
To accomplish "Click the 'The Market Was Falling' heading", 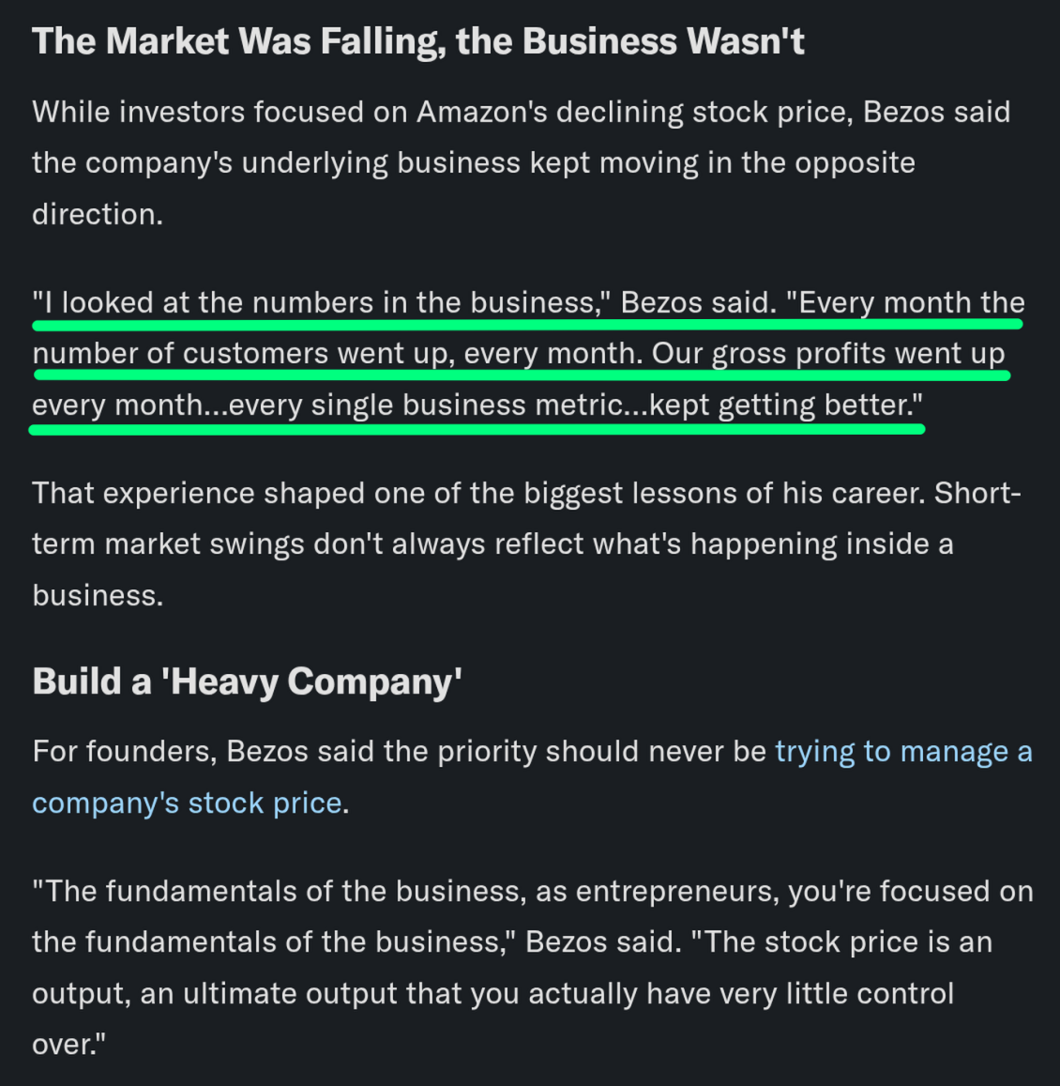I will (418, 41).
